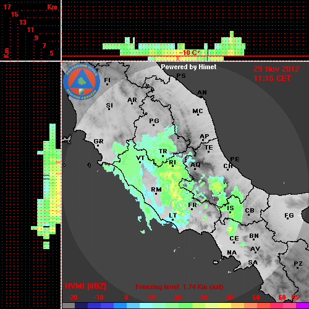
Task: Click the -10 C° isotherm line label
Action: [189, 53]
